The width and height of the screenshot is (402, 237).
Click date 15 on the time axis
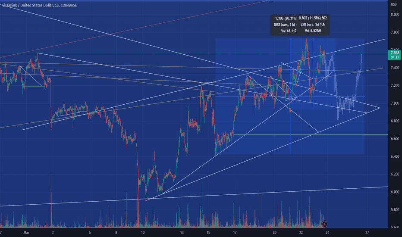(x=208, y=233)
